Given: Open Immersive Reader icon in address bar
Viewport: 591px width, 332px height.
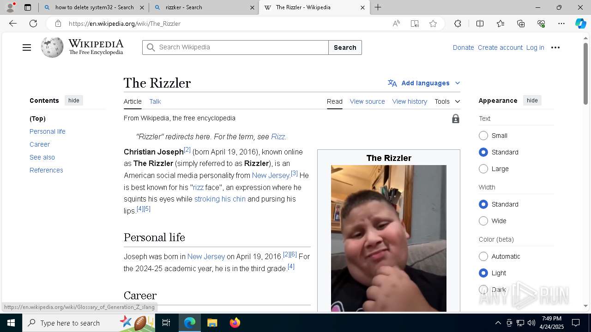Looking at the screenshot, I should coord(415,24).
